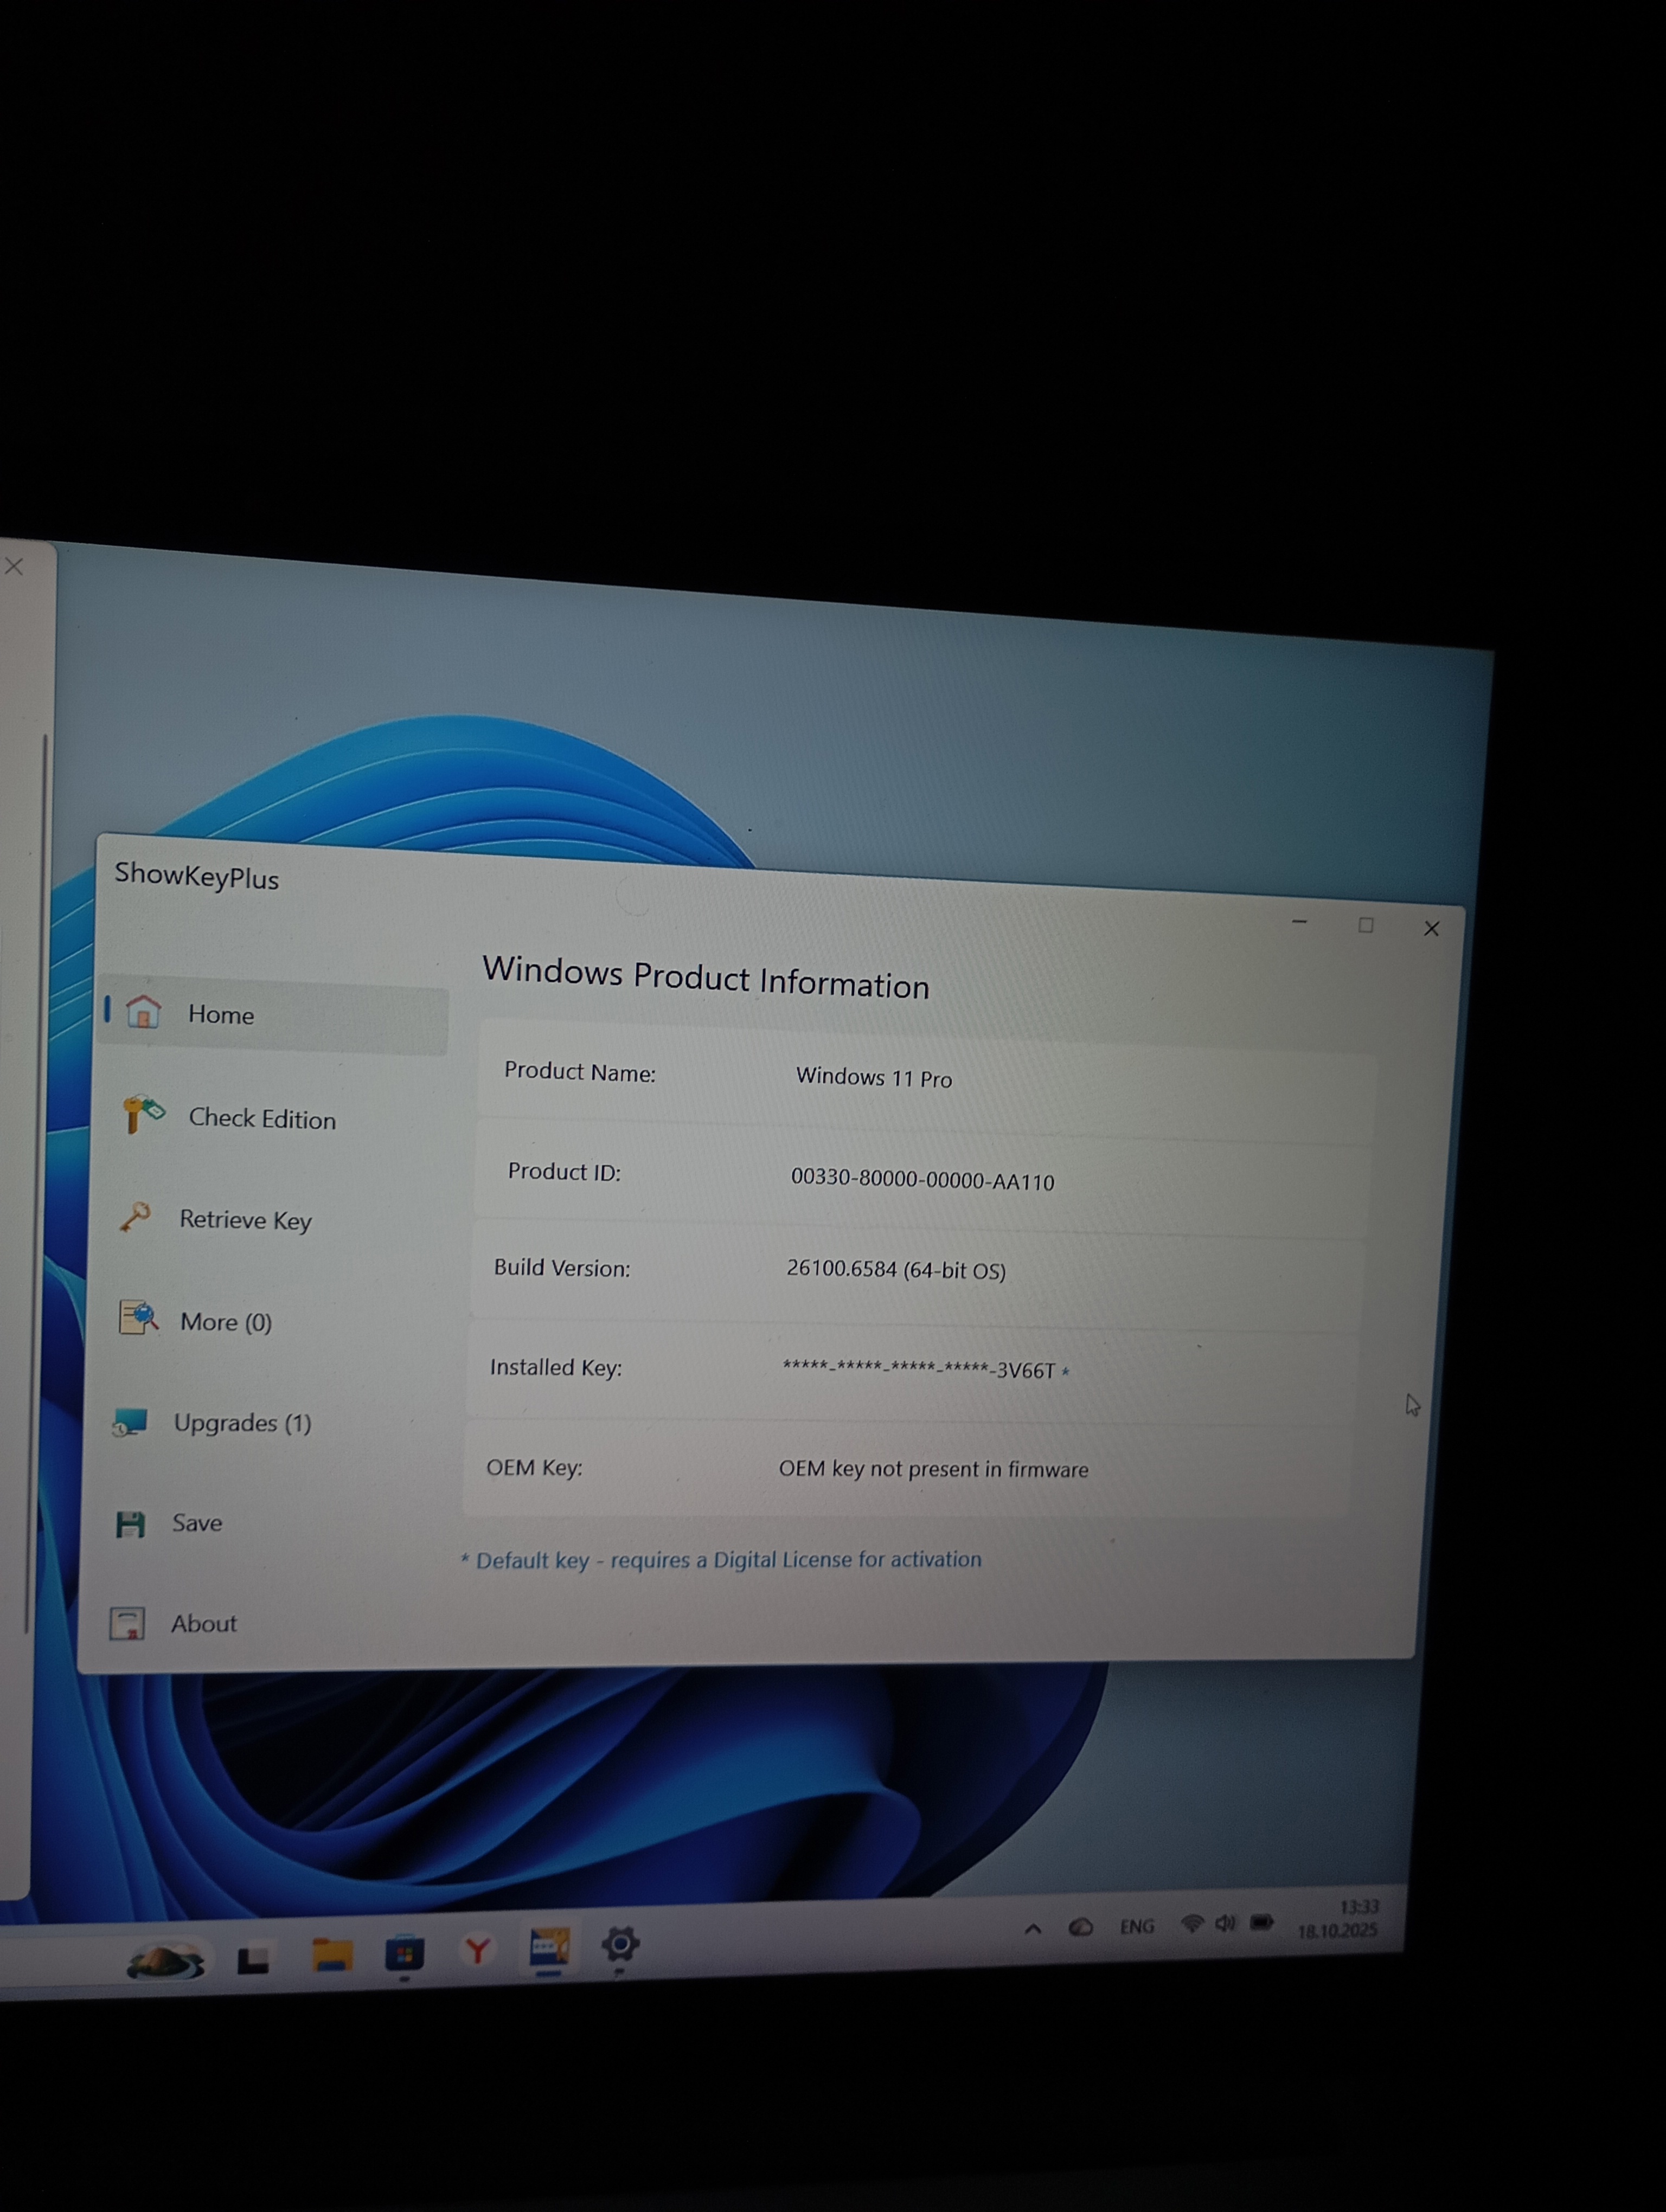Maximize the ShowKeyPlus window
1666x2212 pixels.
1365,925
